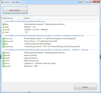Open reports with Otwórz raporty button

point(15,10)
